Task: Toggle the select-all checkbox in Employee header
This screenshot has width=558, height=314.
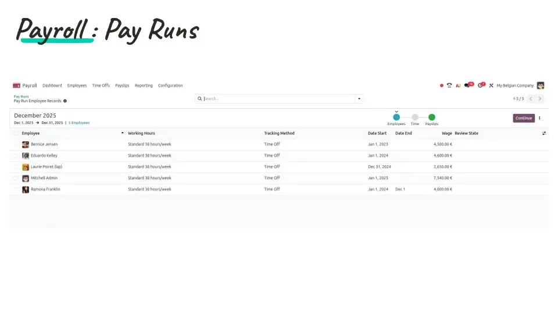Action: click(x=16, y=133)
